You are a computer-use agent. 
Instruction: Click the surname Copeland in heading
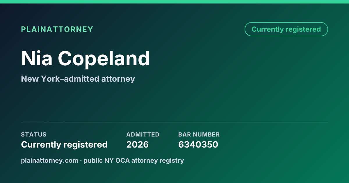click(x=104, y=58)
